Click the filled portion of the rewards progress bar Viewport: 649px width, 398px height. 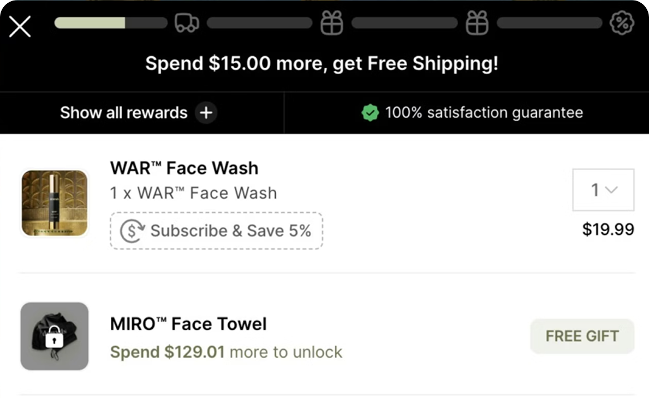pyautogui.click(x=90, y=23)
